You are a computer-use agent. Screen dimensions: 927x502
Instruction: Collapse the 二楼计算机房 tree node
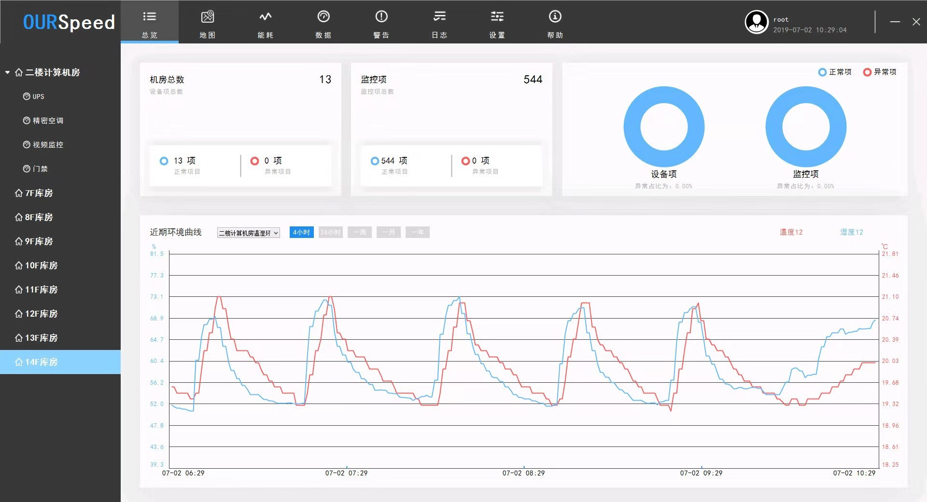8,72
